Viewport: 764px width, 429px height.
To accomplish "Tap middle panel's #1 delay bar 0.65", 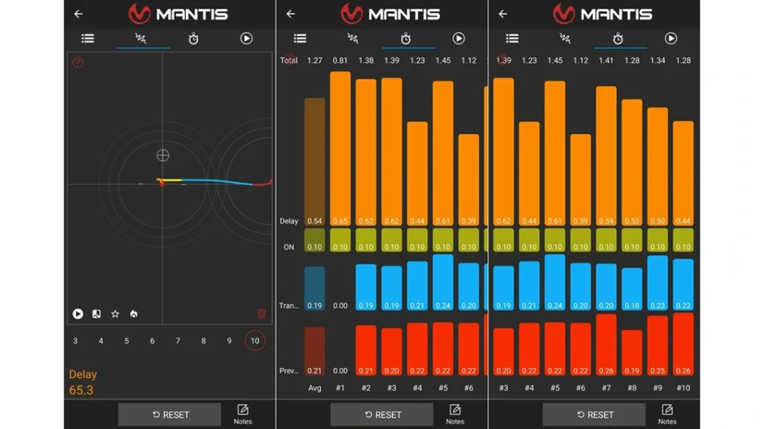I will click(x=340, y=148).
